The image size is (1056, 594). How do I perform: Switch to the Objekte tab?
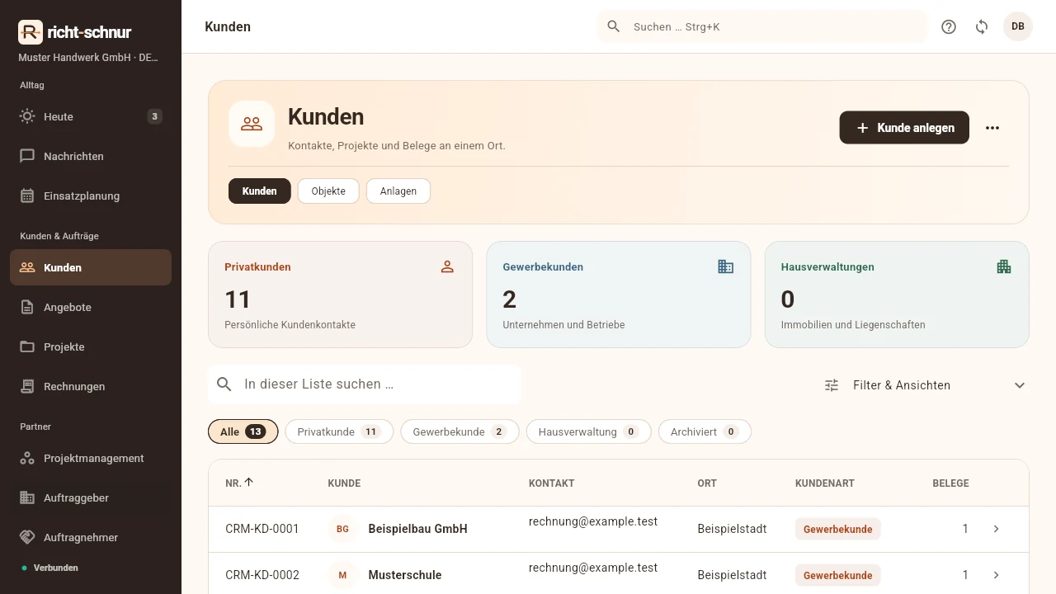[328, 191]
